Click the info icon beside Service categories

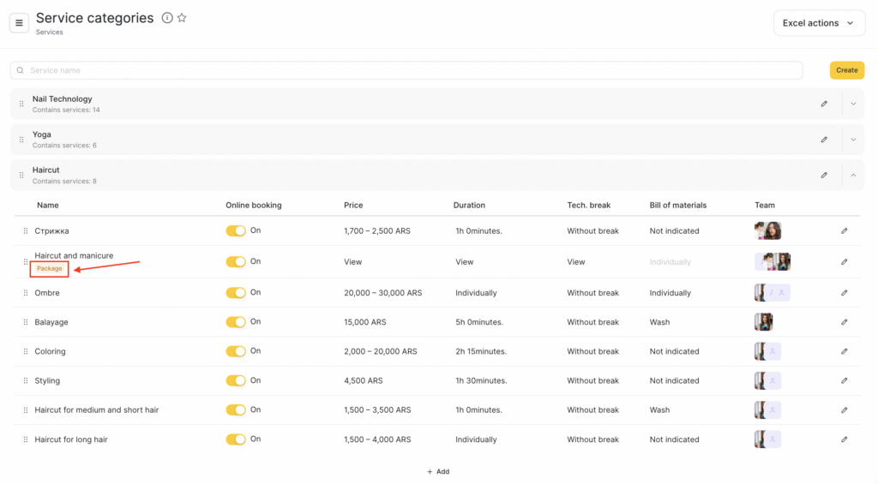(x=167, y=18)
